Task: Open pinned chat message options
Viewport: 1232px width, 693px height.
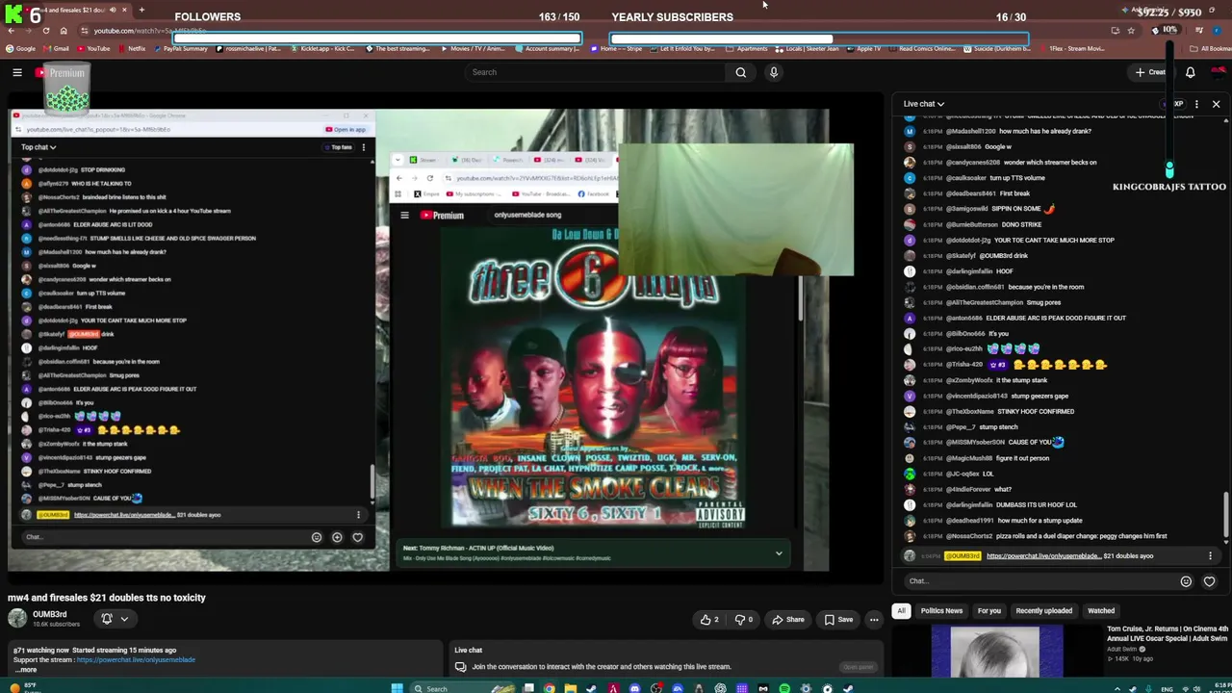Action: pyautogui.click(x=1210, y=556)
